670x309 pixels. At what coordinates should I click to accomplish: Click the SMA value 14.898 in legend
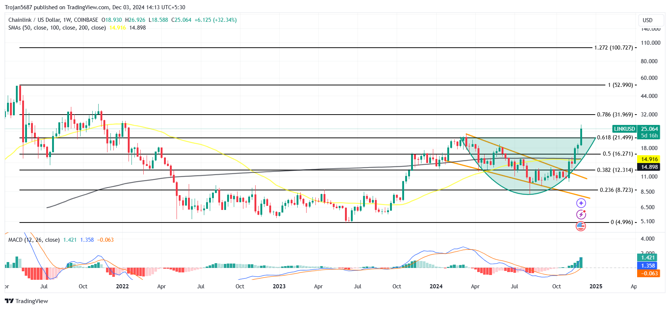tap(137, 28)
